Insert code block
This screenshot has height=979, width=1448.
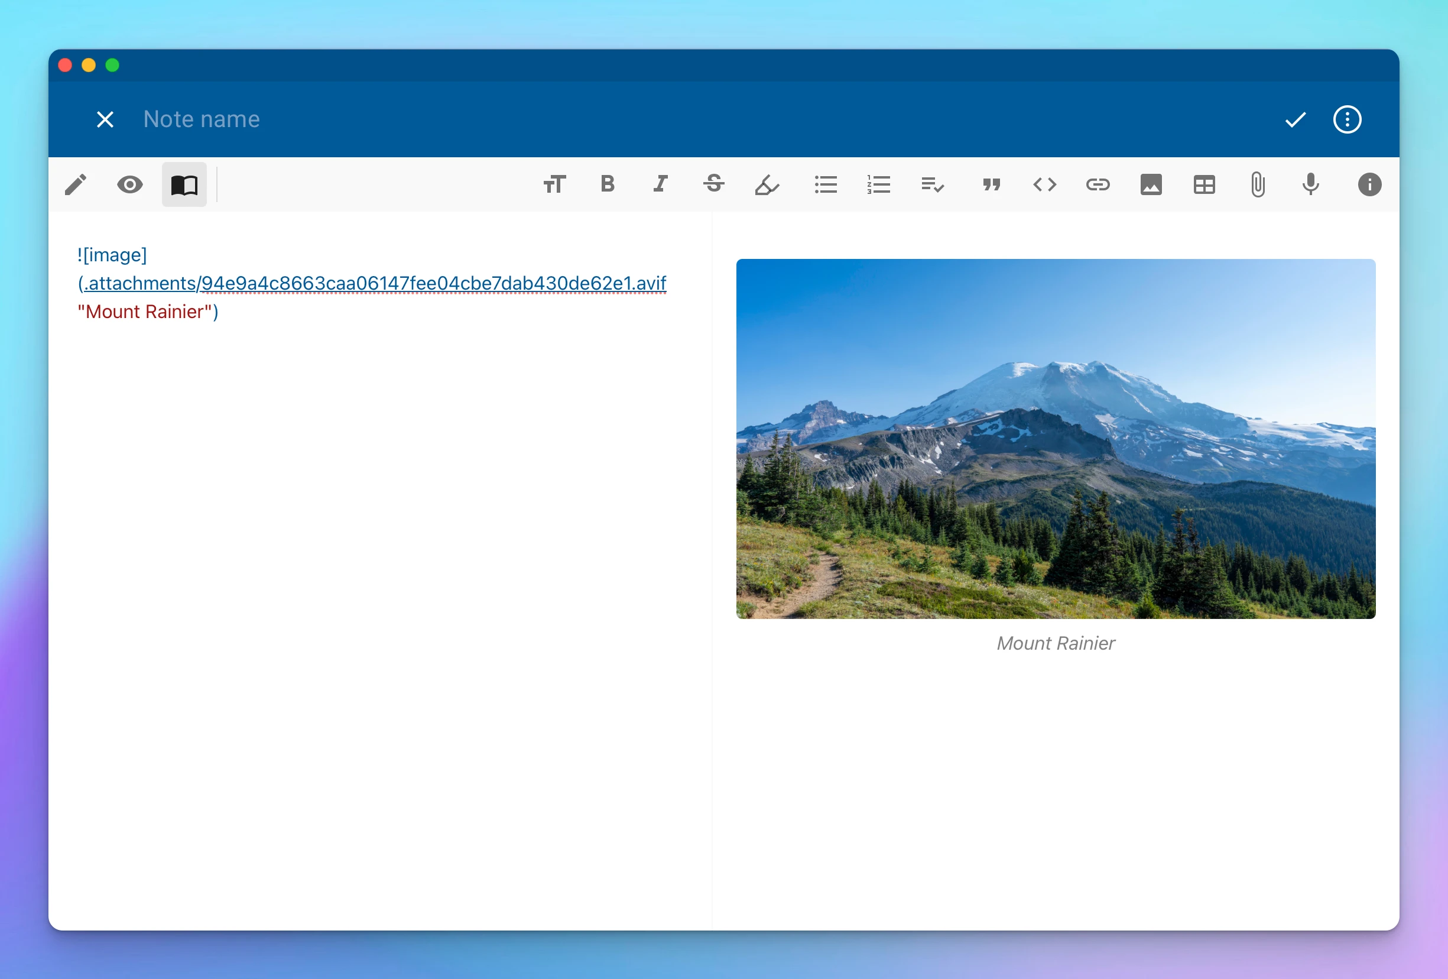point(1045,184)
